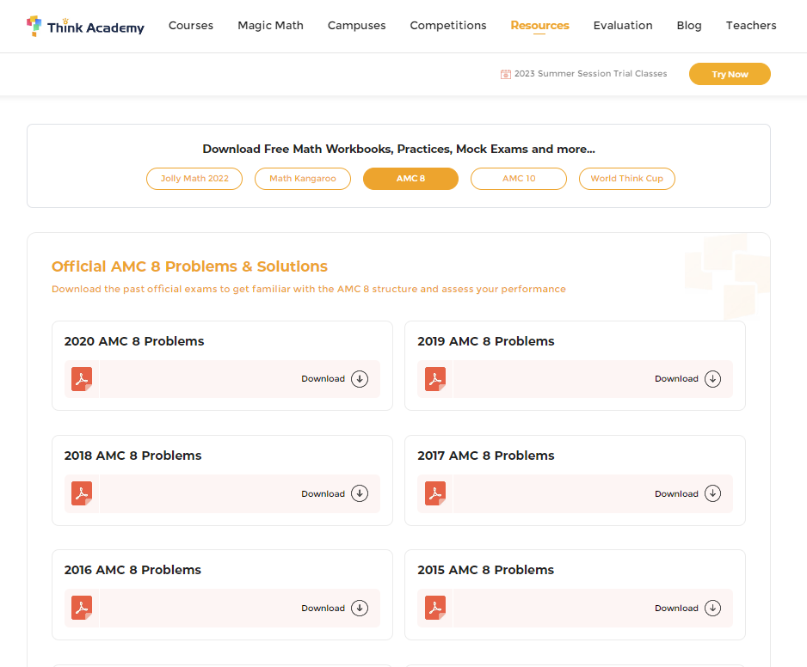Visit the Blog from the navigation

point(689,26)
